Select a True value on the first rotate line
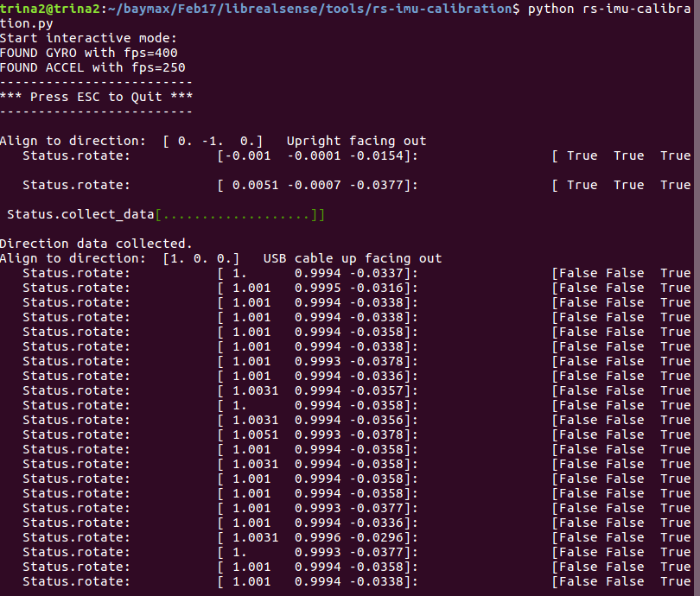This screenshot has height=596, width=700. click(581, 155)
